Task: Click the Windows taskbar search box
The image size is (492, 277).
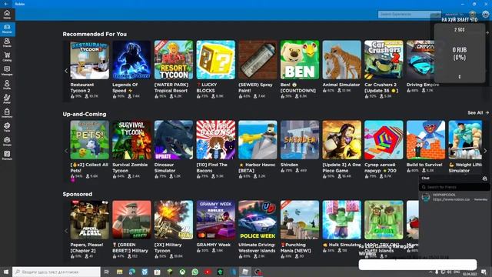Action: pyautogui.click(x=56, y=272)
